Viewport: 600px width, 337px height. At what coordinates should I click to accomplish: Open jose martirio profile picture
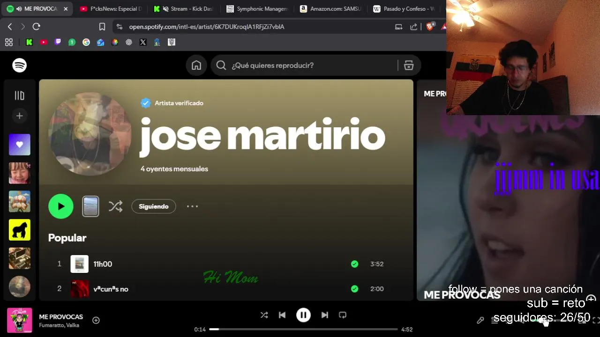coord(90,133)
